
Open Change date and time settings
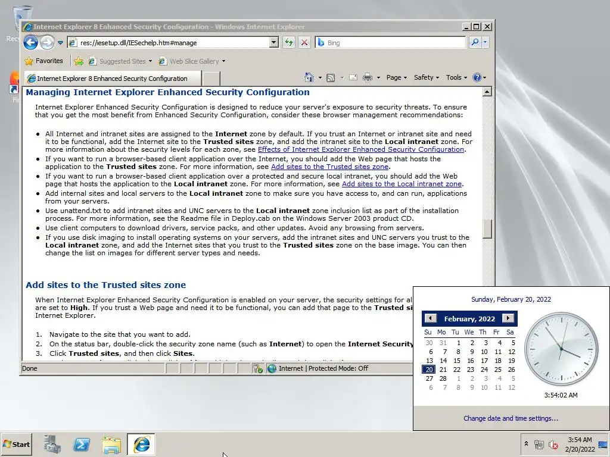click(511, 418)
